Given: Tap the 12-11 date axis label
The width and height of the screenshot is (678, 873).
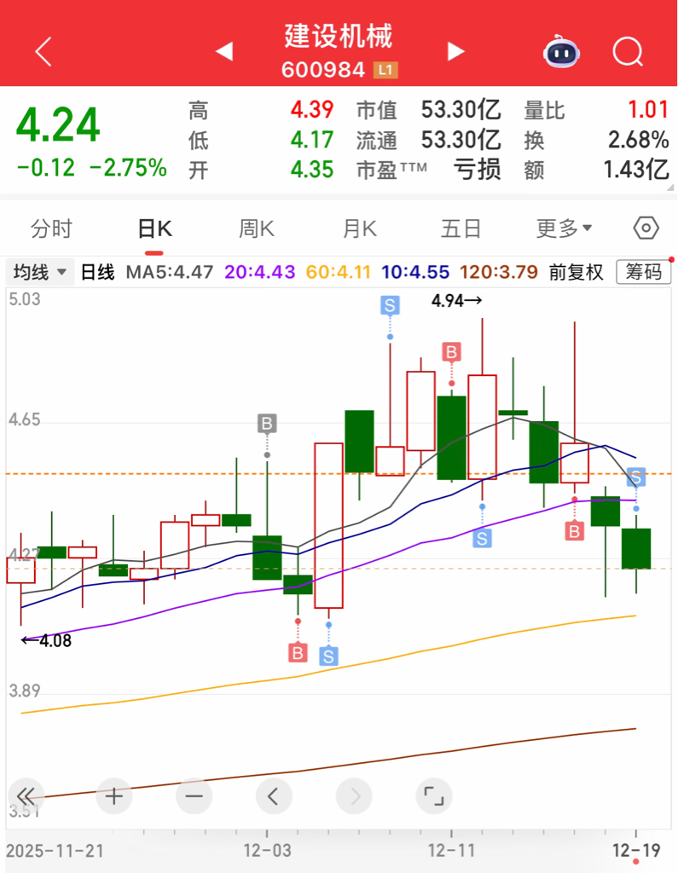Looking at the screenshot, I should [x=451, y=851].
